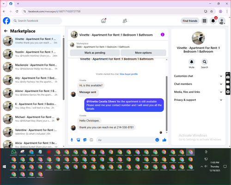Click the browser address bar URL

click(54, 12)
